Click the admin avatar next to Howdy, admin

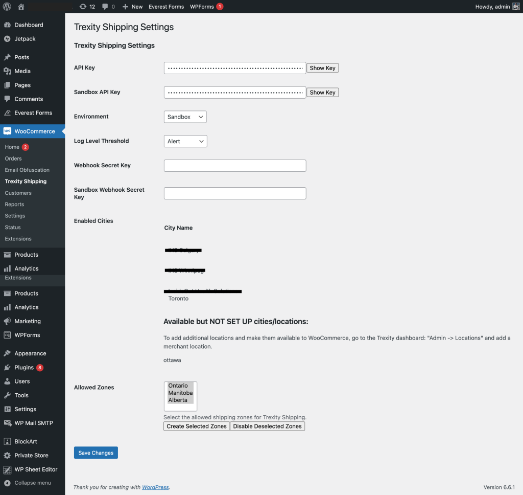click(x=516, y=7)
